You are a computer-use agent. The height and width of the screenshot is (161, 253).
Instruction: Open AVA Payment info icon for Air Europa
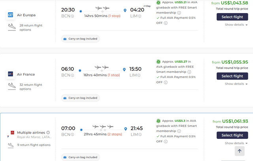click(x=166, y=23)
